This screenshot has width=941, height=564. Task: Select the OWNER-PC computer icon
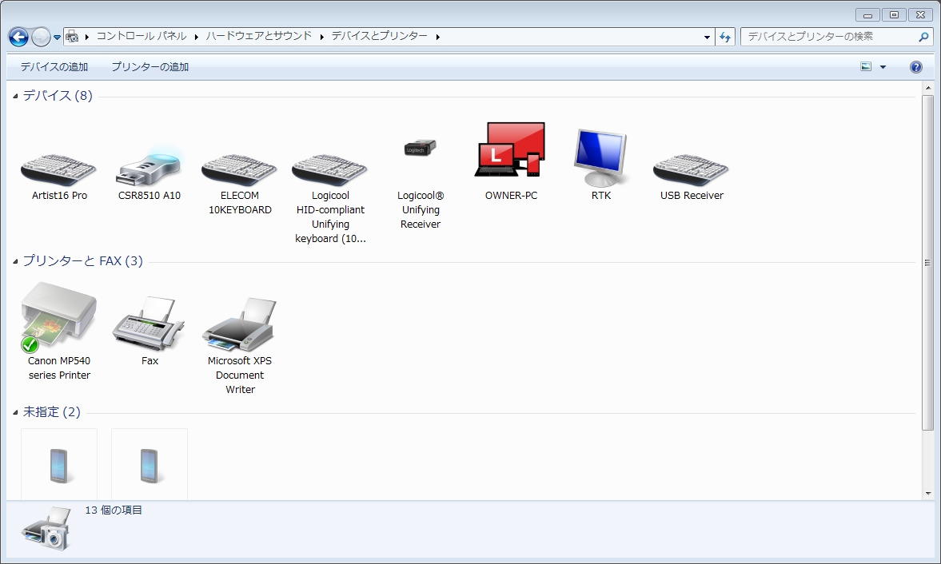point(510,150)
